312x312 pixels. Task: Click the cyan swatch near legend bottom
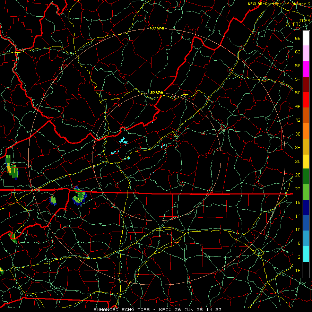coord(306,254)
